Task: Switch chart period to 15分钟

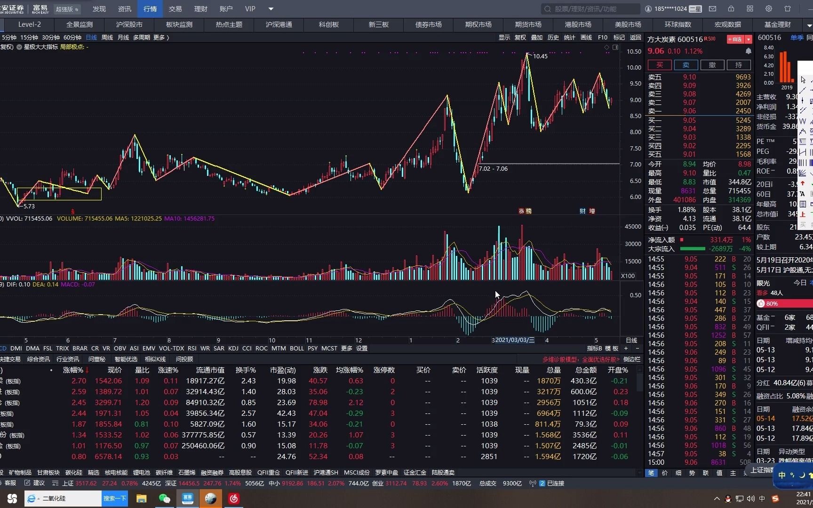Action: (29, 38)
